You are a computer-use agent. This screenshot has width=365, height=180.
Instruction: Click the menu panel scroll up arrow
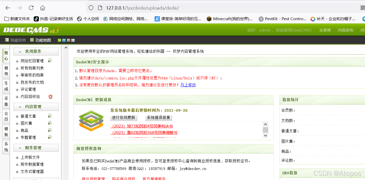66,48
